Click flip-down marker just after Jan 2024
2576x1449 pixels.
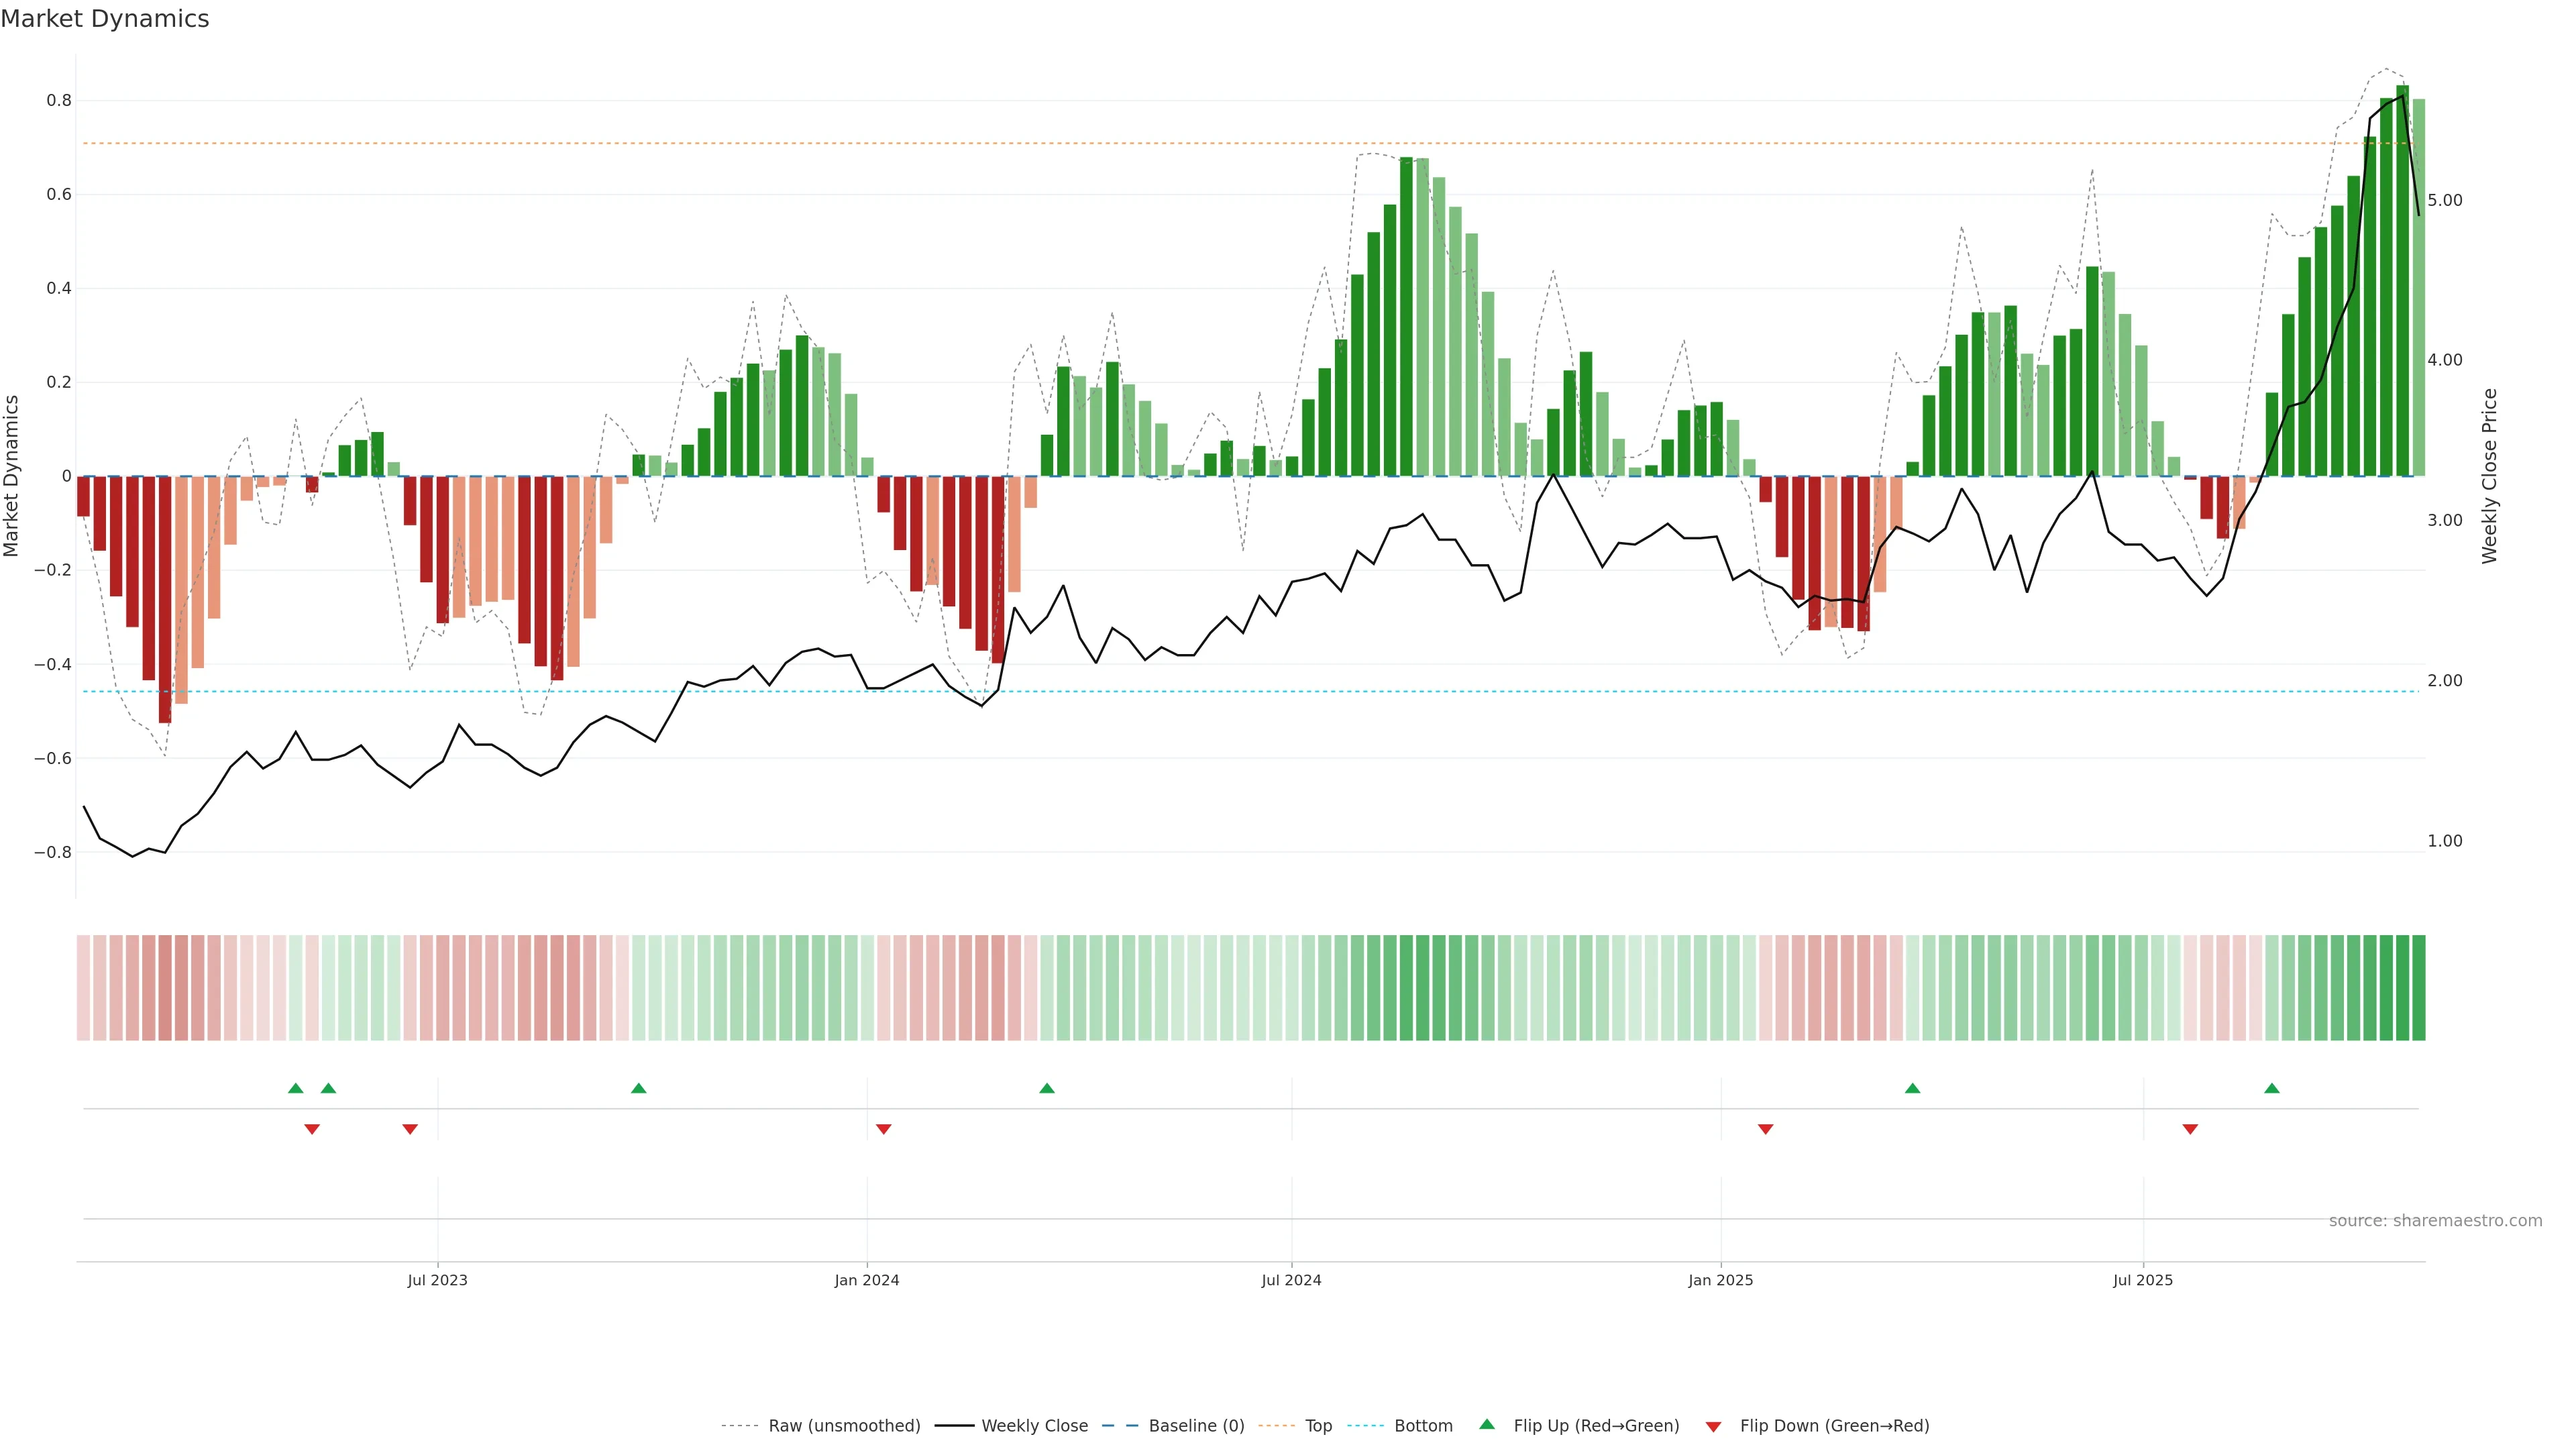[883, 1129]
